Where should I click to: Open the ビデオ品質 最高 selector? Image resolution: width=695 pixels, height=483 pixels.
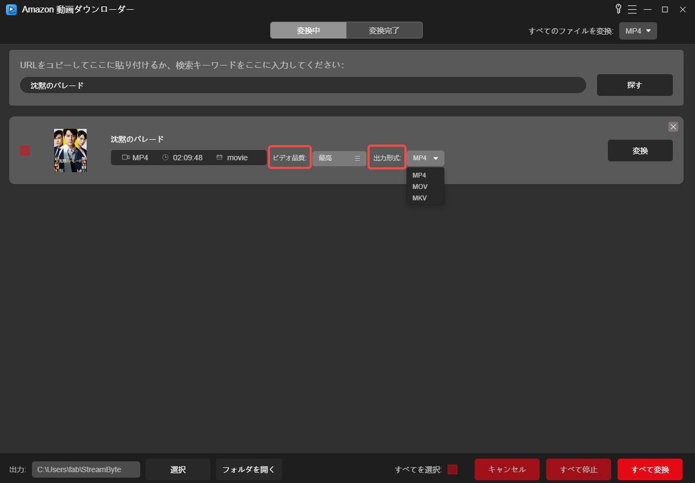tap(339, 158)
